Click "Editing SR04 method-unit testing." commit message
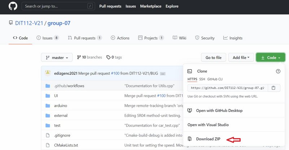This screenshot has width=289, height=150. pyautogui.click(x=152, y=115)
